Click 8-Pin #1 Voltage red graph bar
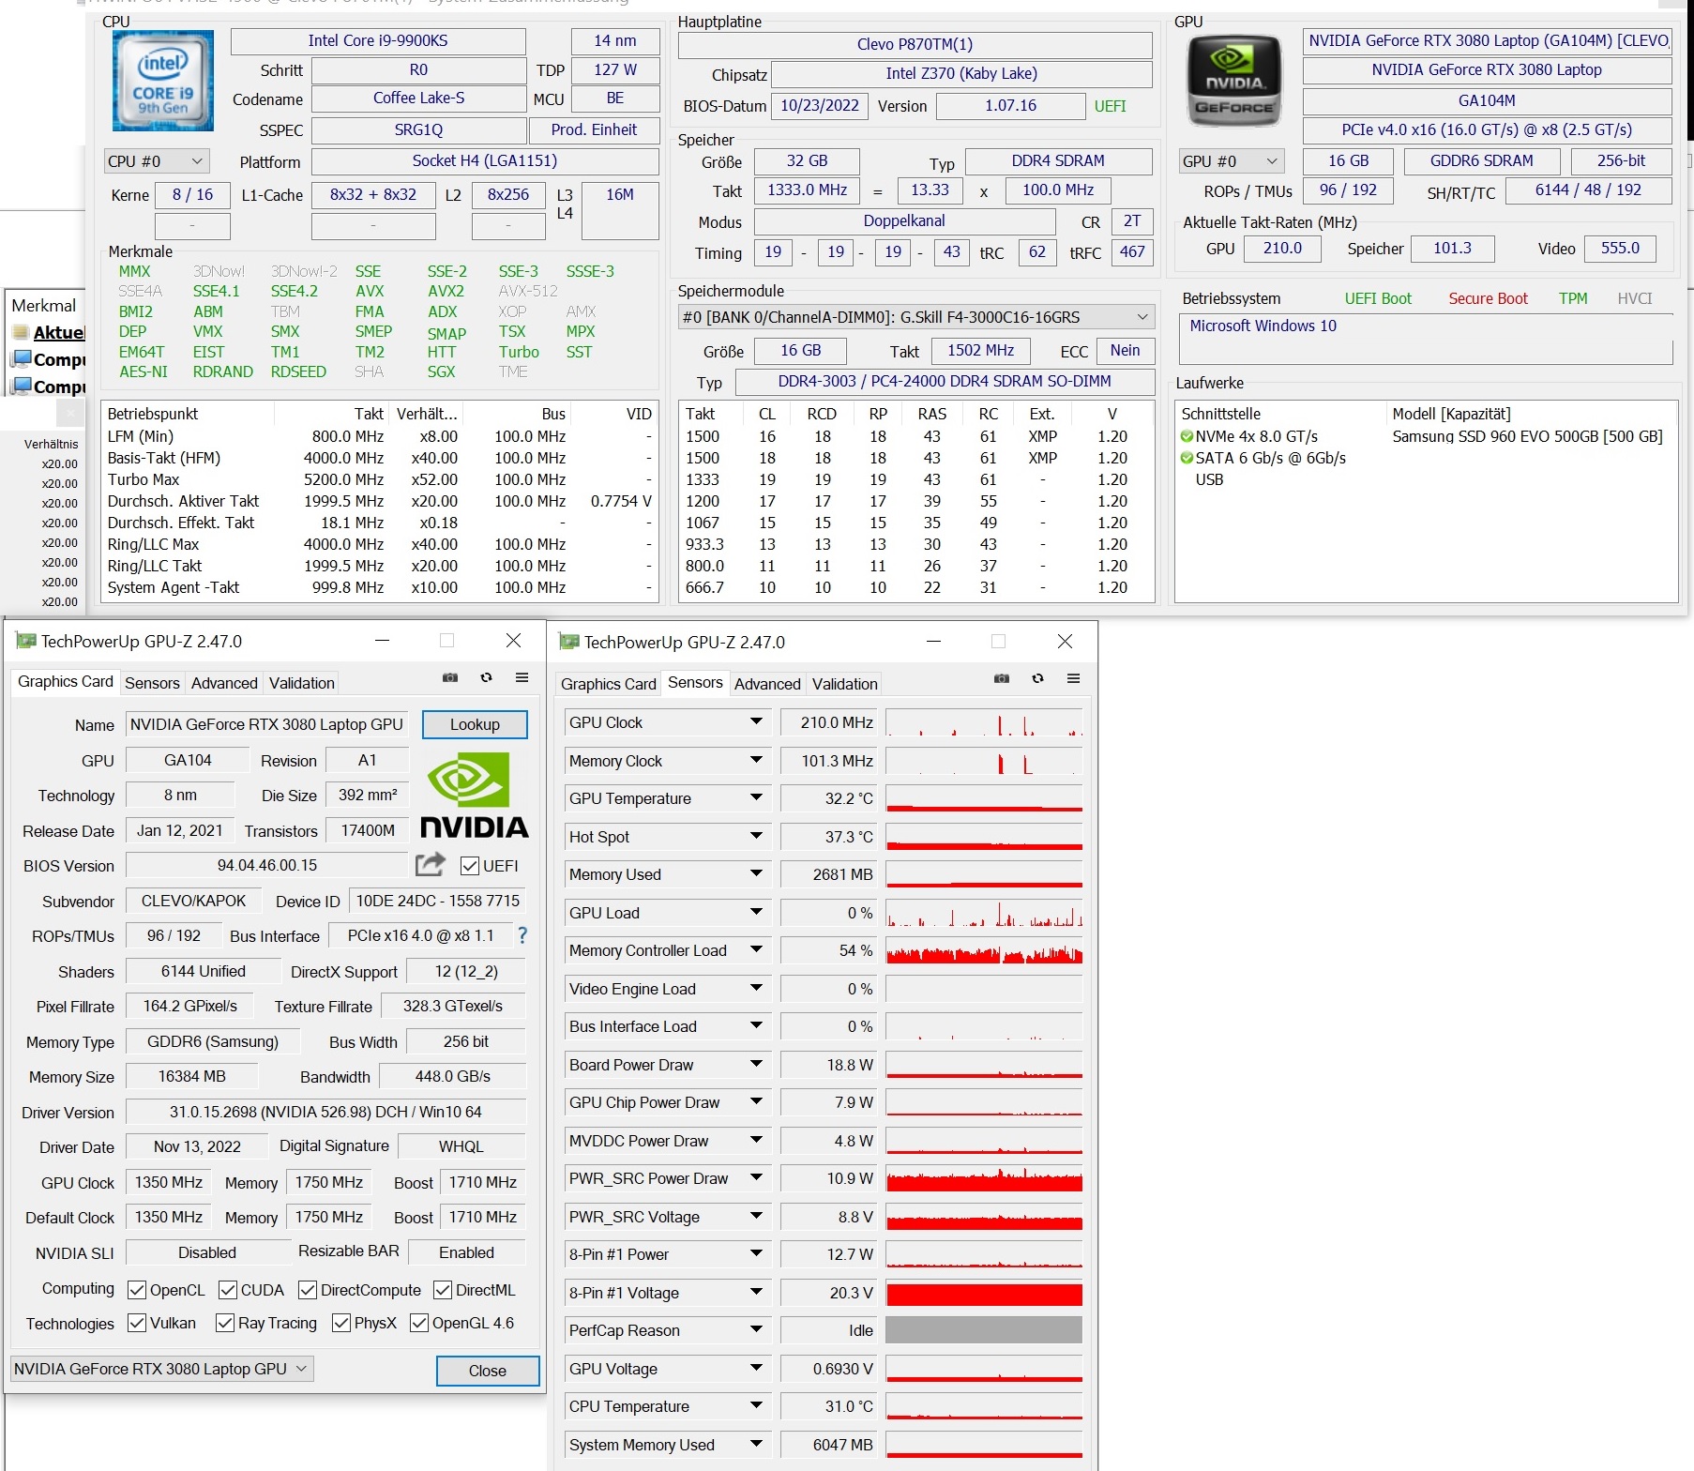The image size is (1694, 1471). tap(984, 1293)
